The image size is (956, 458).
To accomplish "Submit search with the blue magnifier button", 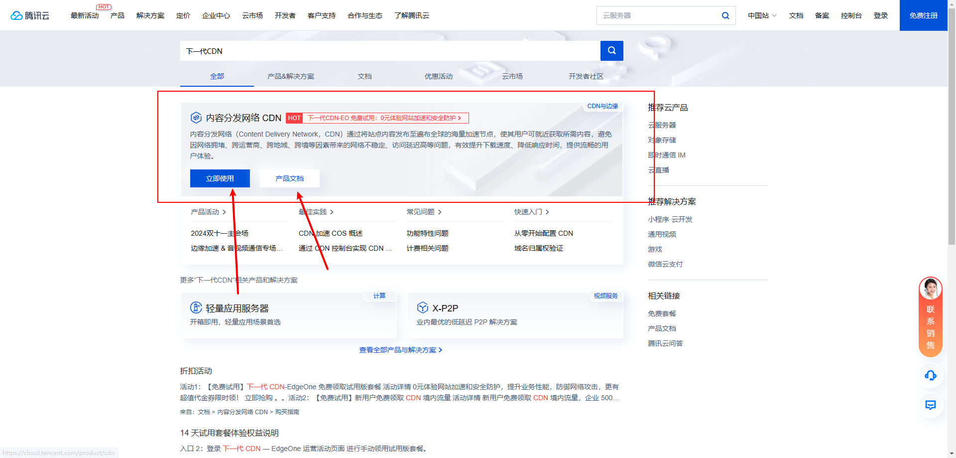I will tap(612, 51).
